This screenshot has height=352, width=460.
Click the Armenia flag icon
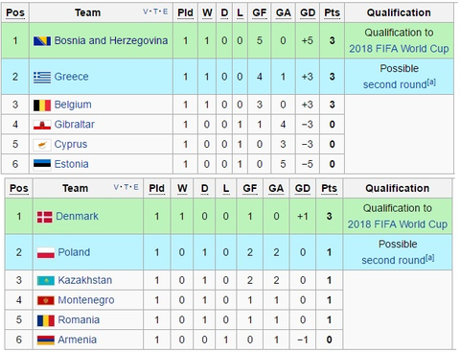(46, 340)
